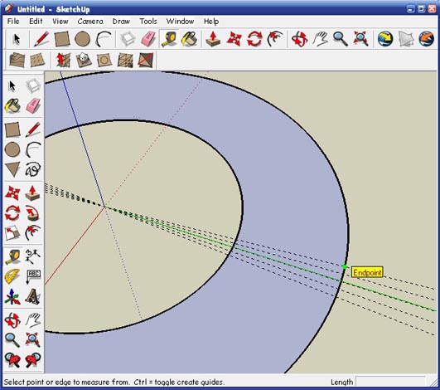Screen dimensions: 440x390
Task: Select Push/Pull in top toolbar
Action: (213, 39)
